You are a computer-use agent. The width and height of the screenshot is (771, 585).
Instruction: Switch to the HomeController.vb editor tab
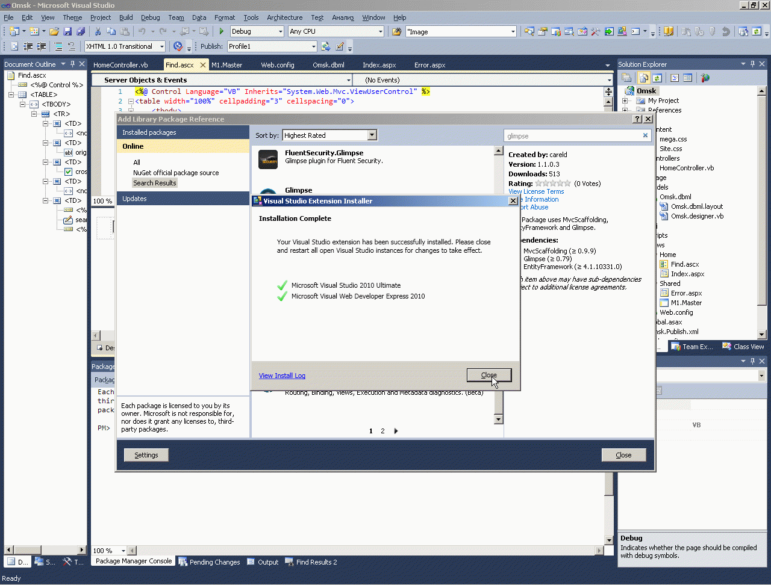point(120,65)
